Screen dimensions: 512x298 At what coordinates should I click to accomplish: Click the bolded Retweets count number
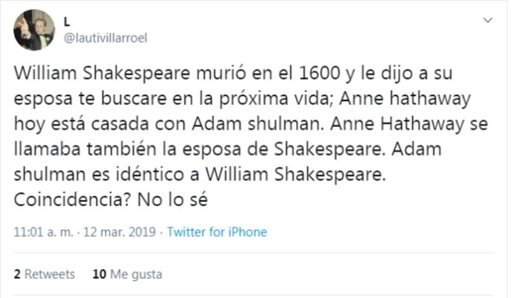pyautogui.click(x=18, y=274)
